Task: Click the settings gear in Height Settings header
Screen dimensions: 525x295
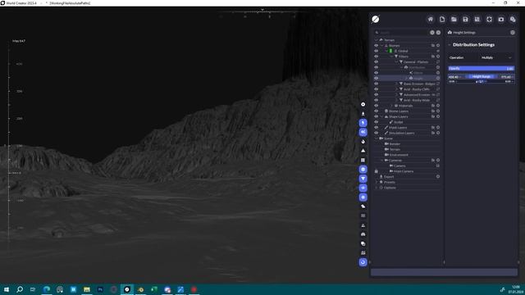Action: coord(513,33)
